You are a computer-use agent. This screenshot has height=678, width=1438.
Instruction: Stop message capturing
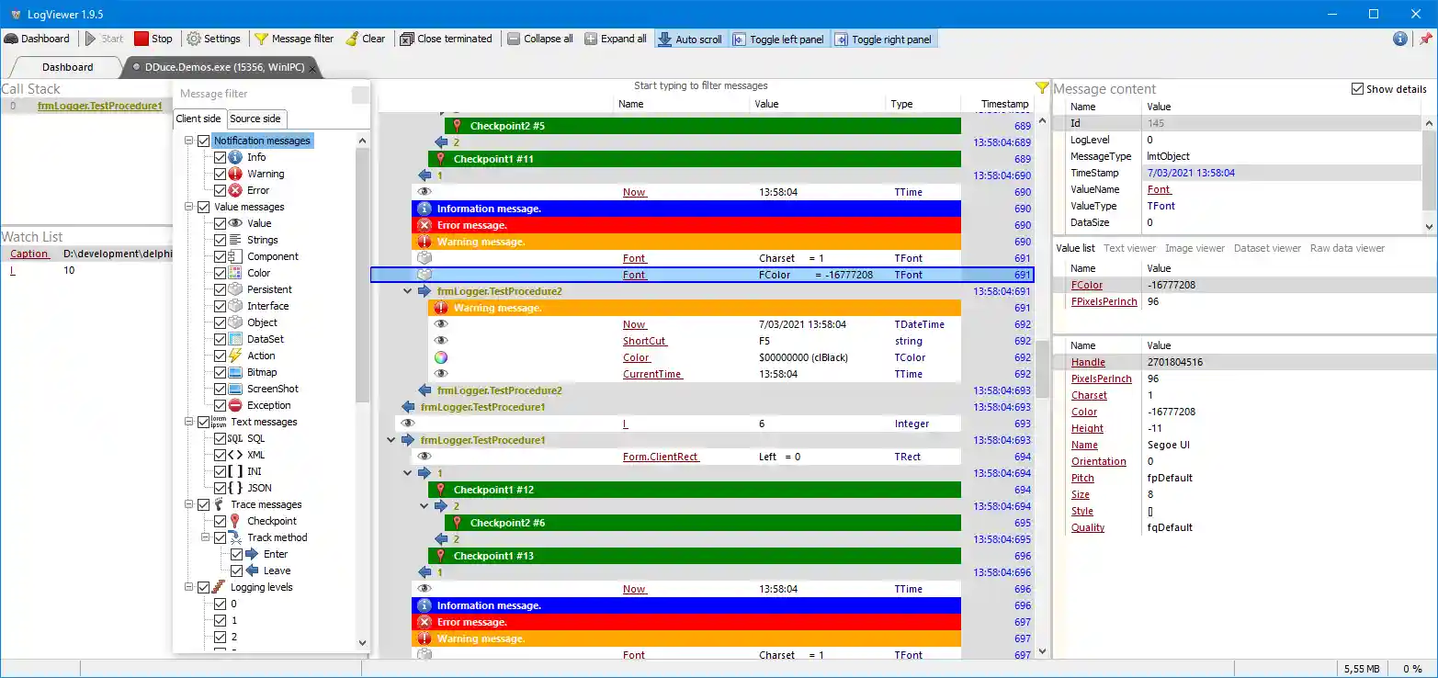tap(153, 39)
